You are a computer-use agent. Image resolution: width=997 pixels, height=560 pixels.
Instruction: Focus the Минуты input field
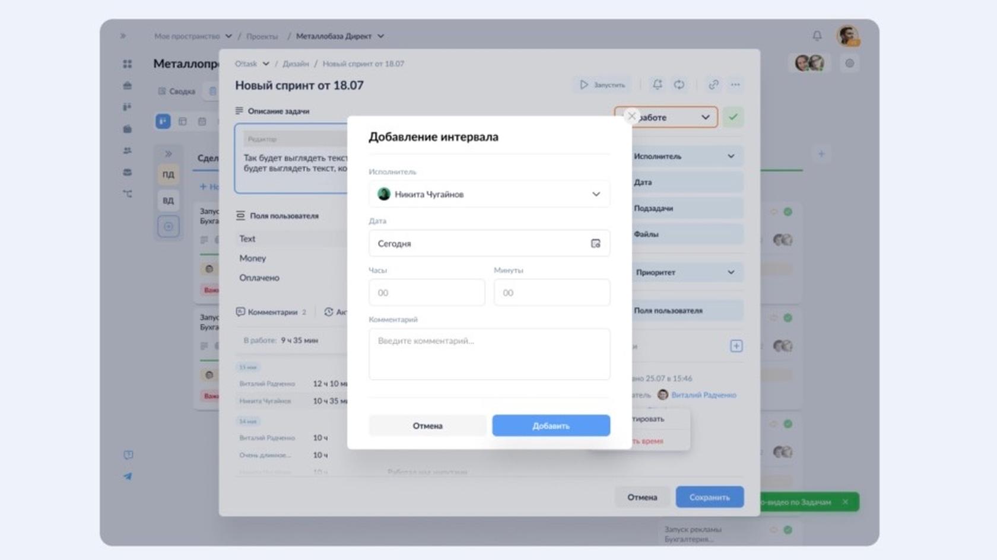552,292
